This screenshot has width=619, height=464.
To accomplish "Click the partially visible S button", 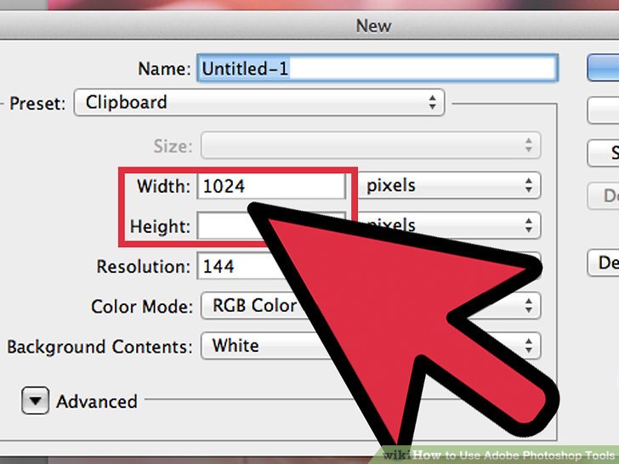I will 603,153.
